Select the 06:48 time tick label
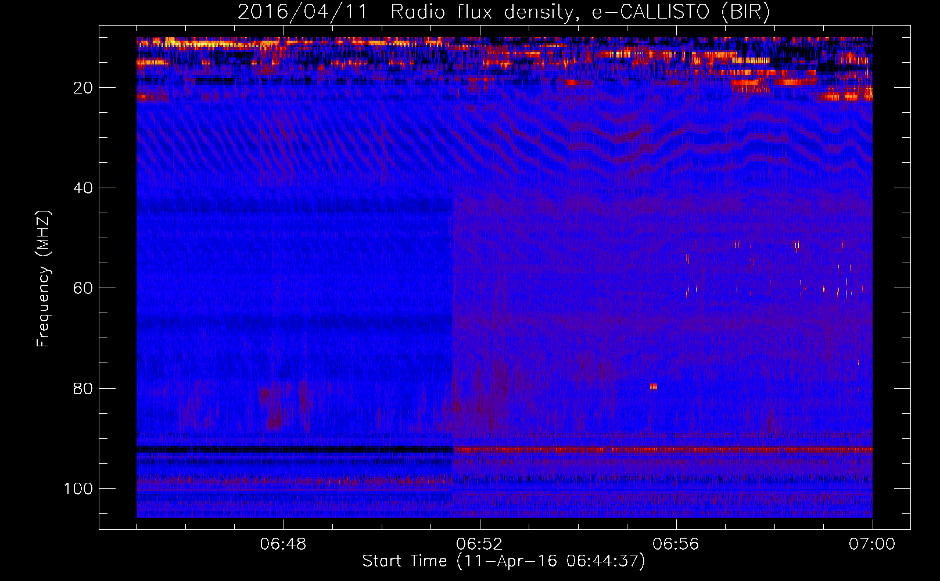The width and height of the screenshot is (940, 581). click(284, 544)
